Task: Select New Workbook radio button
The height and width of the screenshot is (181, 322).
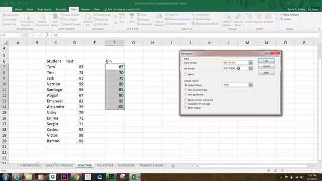Action: (x=186, y=95)
